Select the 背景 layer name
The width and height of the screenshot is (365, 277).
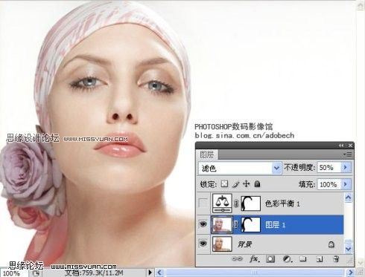[x=244, y=244]
